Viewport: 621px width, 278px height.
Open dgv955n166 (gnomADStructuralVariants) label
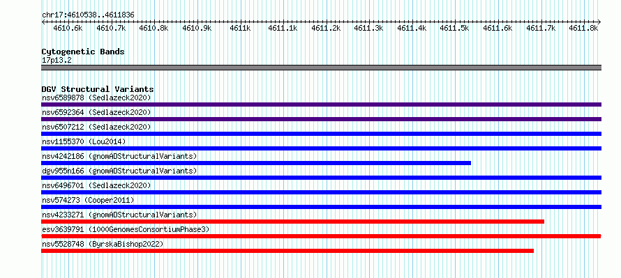(x=119, y=171)
